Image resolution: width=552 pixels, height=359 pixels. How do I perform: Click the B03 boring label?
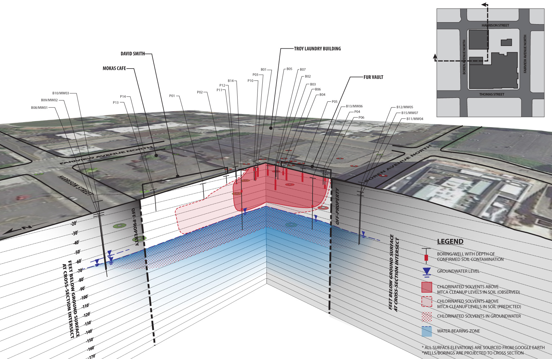pyautogui.click(x=313, y=84)
